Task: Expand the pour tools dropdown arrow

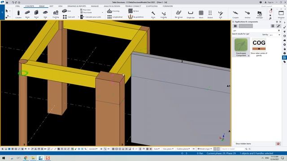Action: click(x=103, y=13)
